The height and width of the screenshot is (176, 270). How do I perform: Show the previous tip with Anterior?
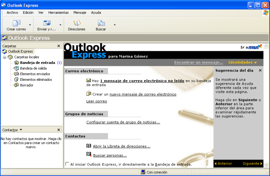click(223, 164)
